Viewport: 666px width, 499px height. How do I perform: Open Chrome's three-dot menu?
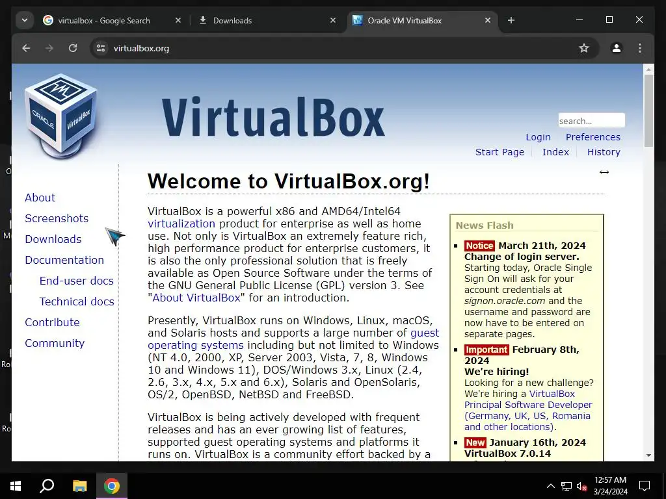(x=640, y=48)
